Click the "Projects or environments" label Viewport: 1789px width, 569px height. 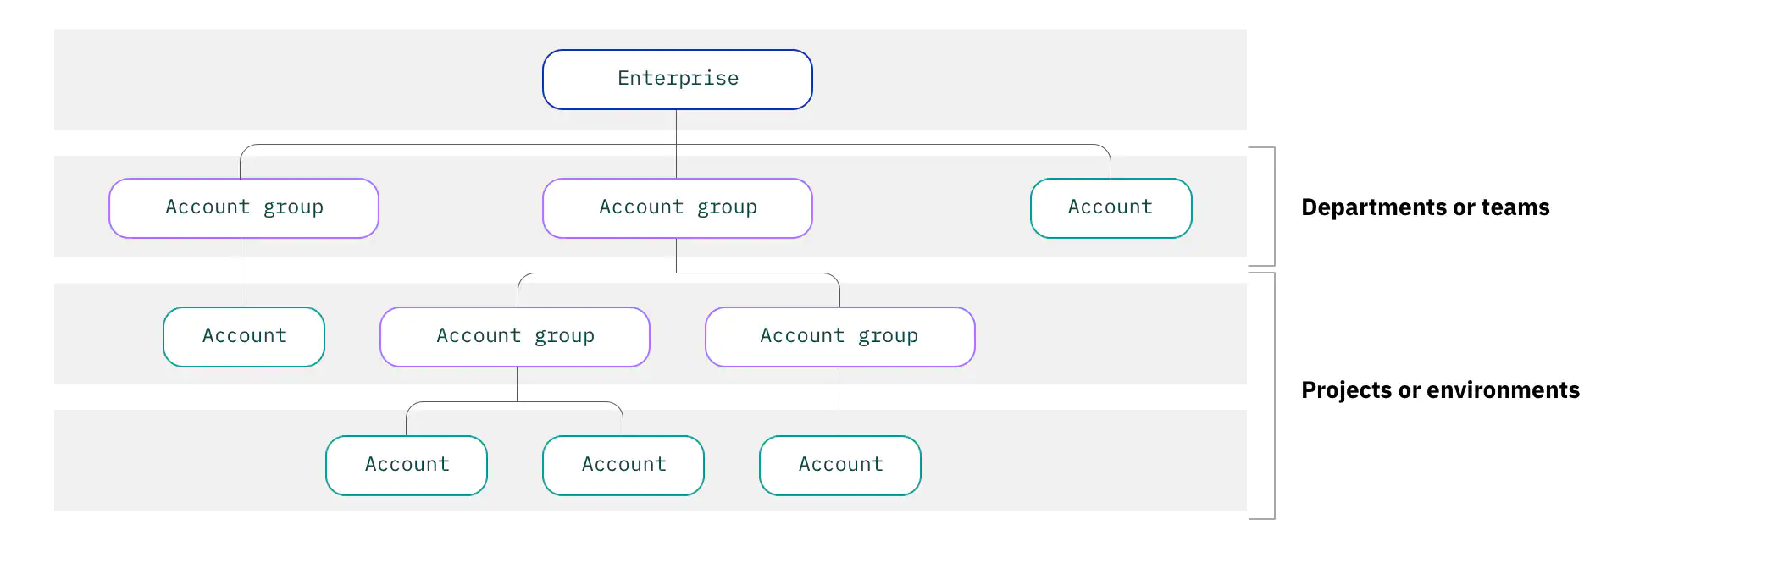click(1440, 390)
